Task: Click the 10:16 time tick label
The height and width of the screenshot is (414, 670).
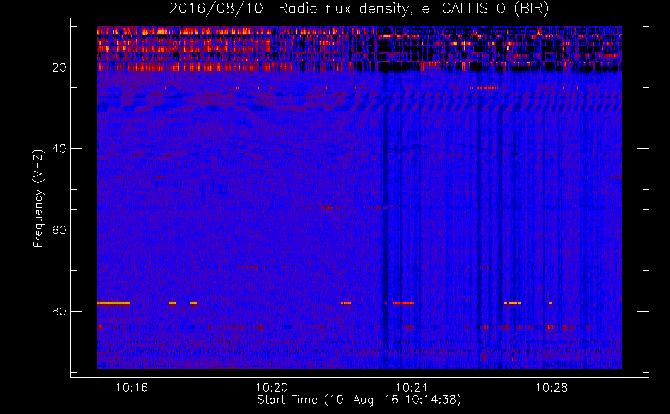Action: click(132, 388)
